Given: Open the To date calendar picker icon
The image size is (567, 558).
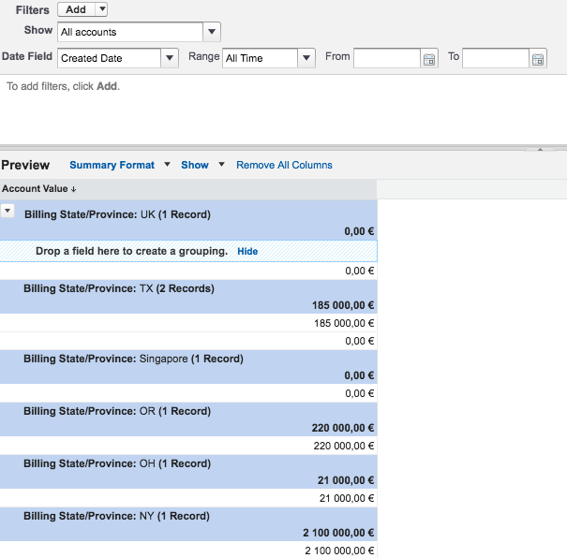Looking at the screenshot, I should pyautogui.click(x=538, y=58).
